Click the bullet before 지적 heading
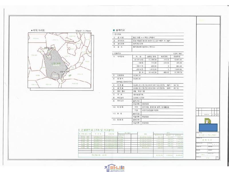Image resolution: width=229 pixels, height=172 pixels. pyautogui.click(x=31, y=30)
